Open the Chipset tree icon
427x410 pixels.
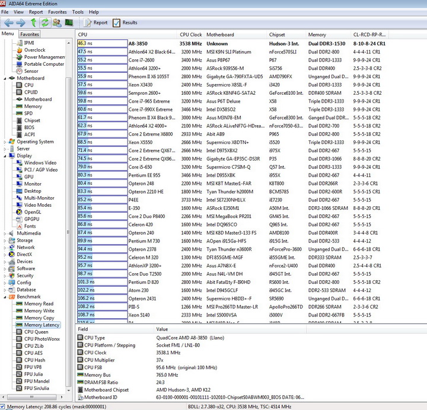[20, 120]
